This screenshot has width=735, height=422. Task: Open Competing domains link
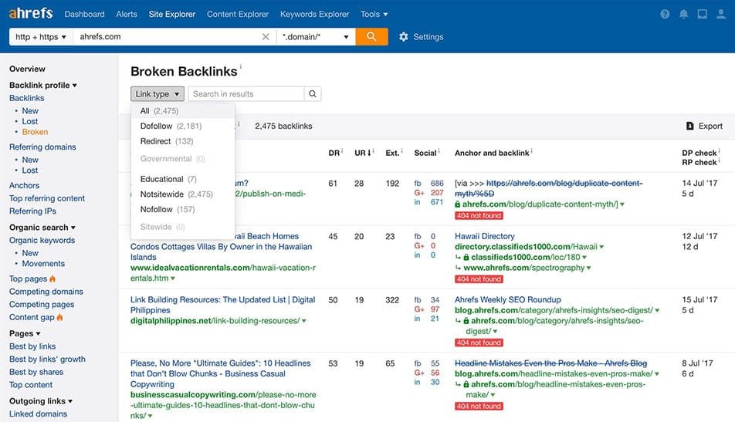tap(46, 292)
